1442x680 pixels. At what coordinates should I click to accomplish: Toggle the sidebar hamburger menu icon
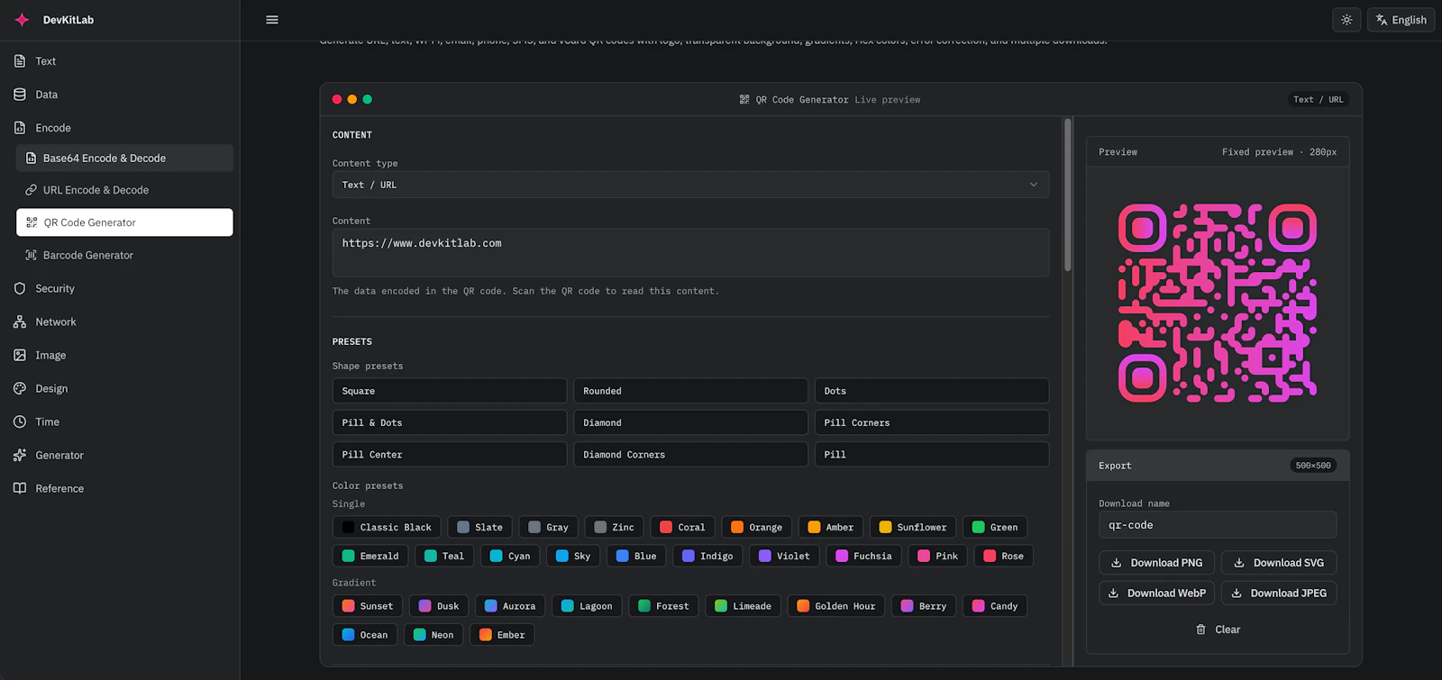[272, 20]
